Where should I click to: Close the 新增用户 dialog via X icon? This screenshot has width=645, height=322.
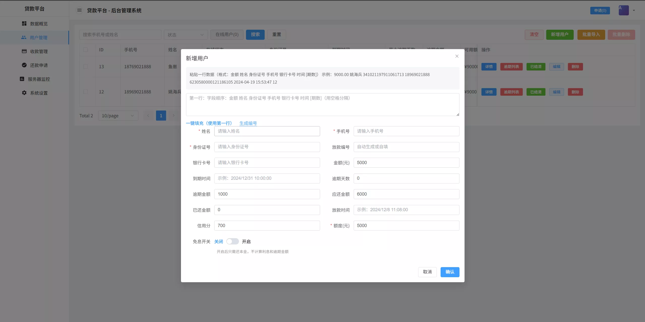(x=456, y=56)
